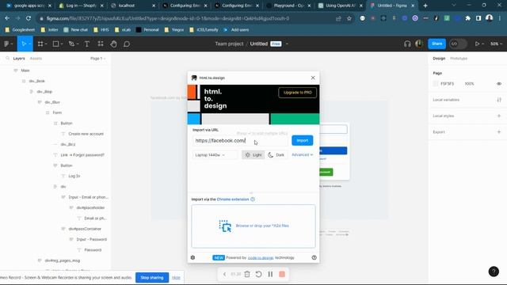Click the recorder restart icon

pyautogui.click(x=259, y=275)
